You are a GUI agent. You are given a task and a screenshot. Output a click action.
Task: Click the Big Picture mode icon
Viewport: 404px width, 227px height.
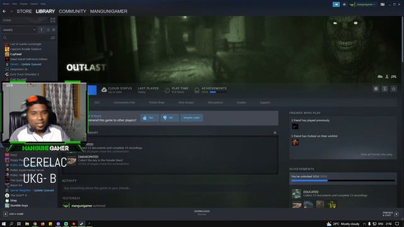click(383, 4)
